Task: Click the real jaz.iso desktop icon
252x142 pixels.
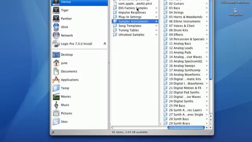Action: (235, 10)
